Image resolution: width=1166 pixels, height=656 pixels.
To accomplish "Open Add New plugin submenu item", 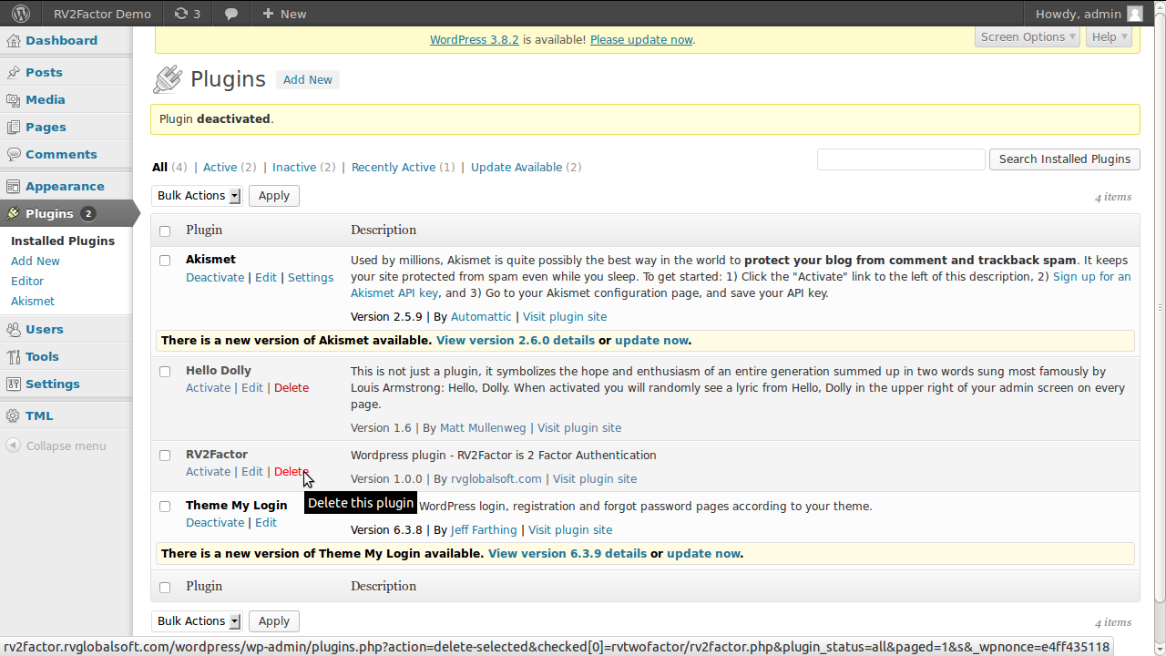I will coord(36,261).
